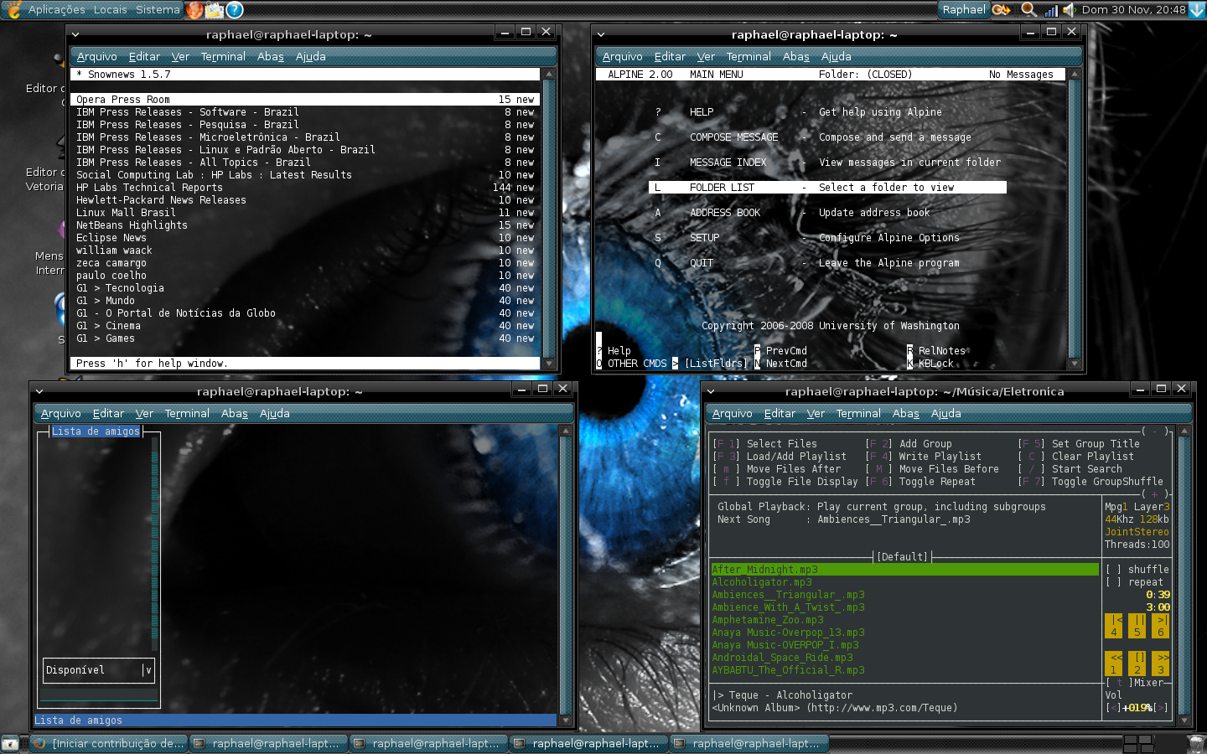Open the help icon in top panel
The width and height of the screenshot is (1207, 754).
(x=236, y=10)
